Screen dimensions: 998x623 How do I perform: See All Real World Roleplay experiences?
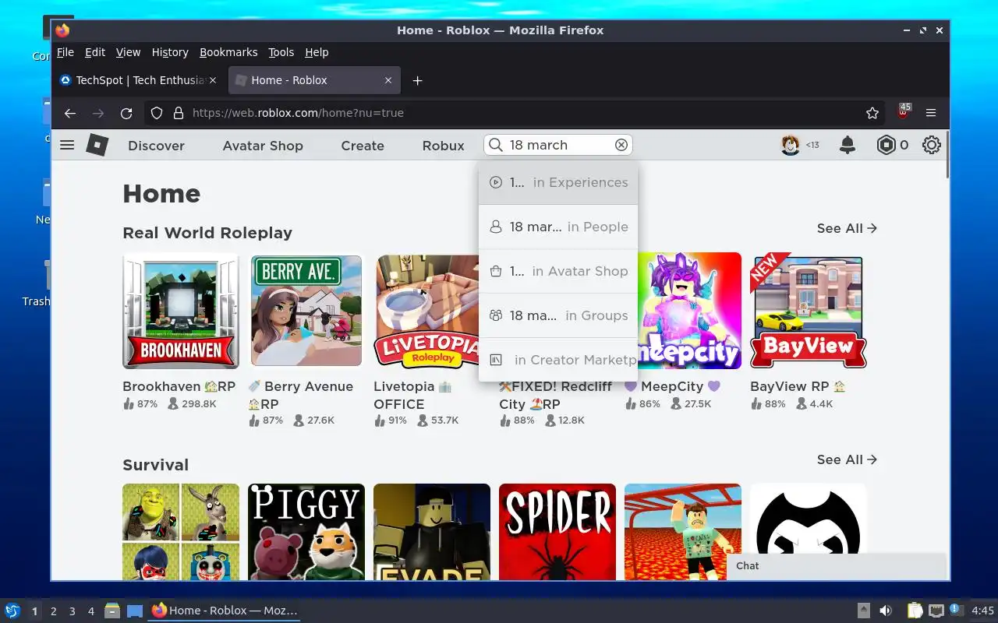[847, 228]
